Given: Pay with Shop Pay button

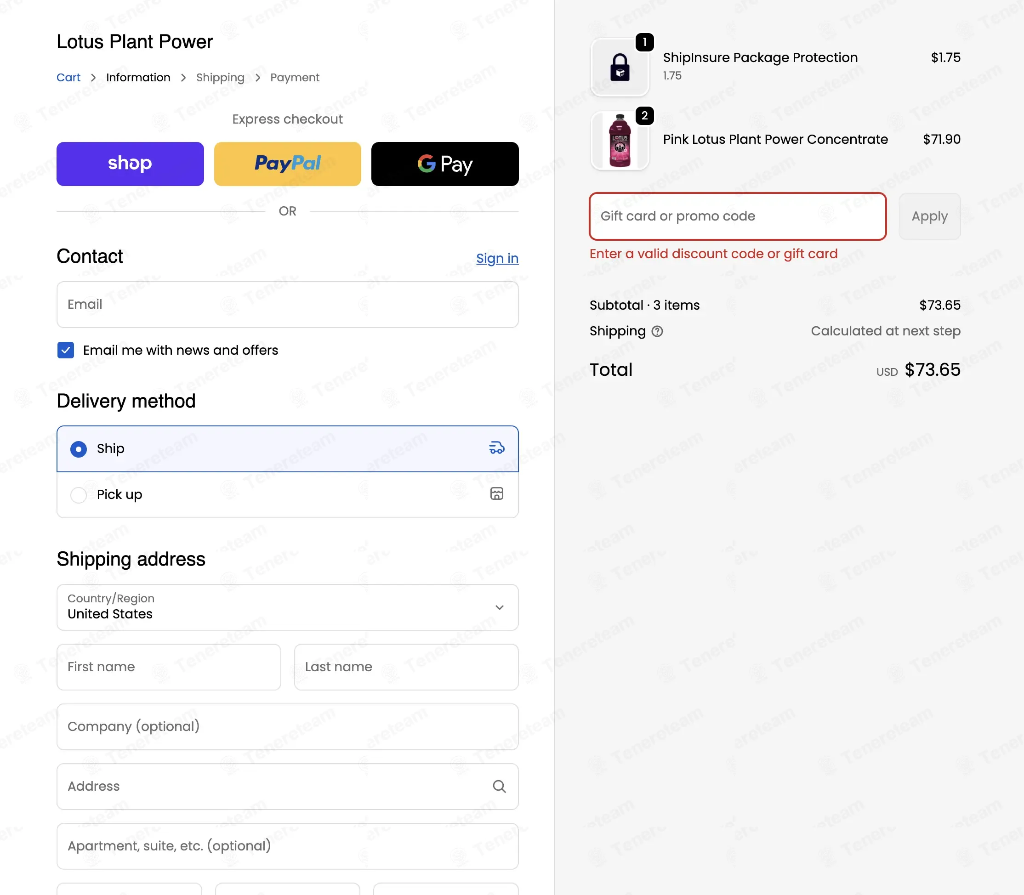Looking at the screenshot, I should pos(130,164).
